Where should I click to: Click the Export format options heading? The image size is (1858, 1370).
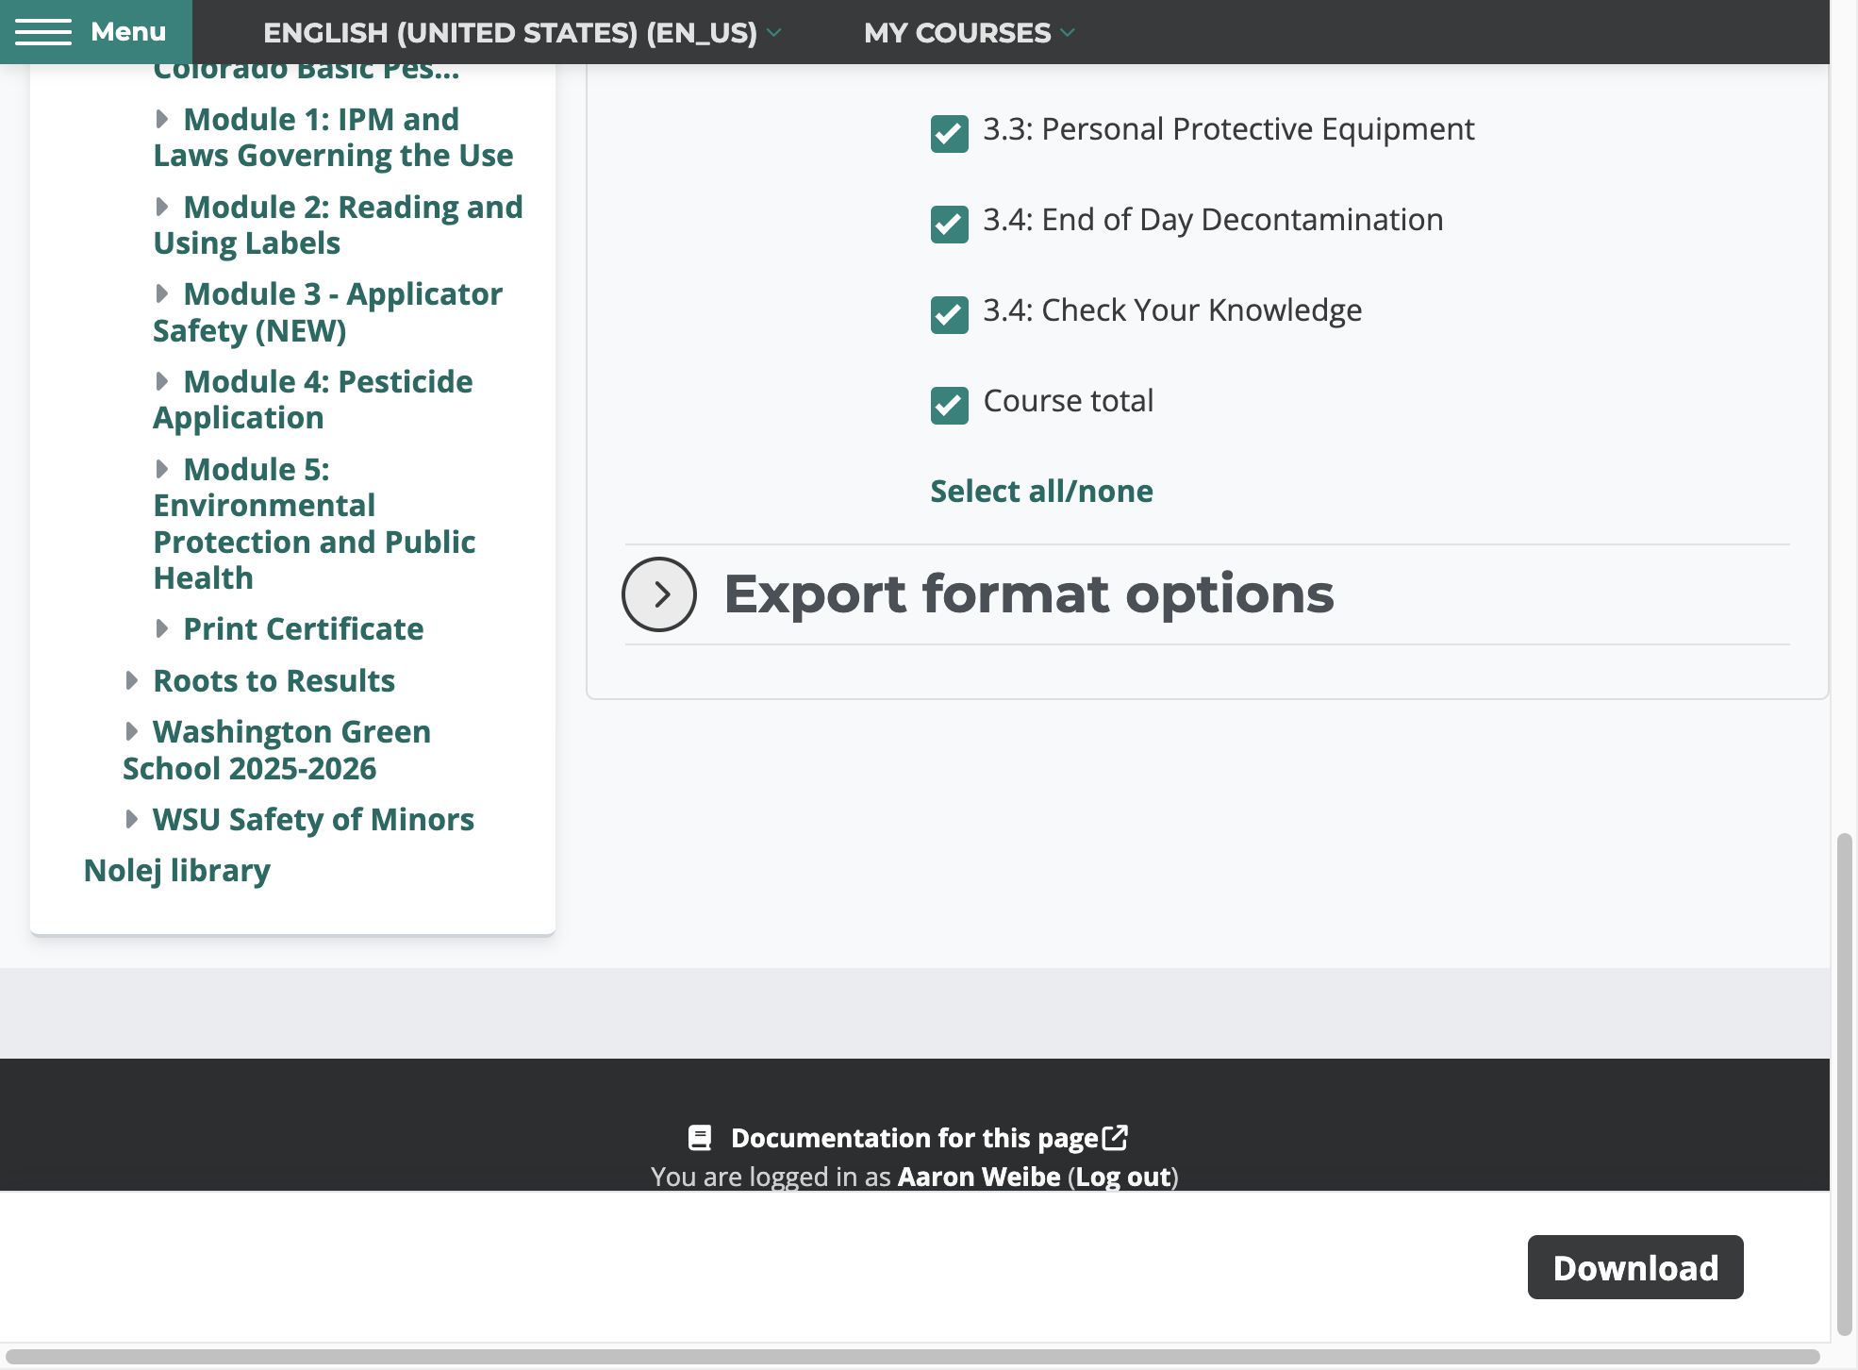1029,594
